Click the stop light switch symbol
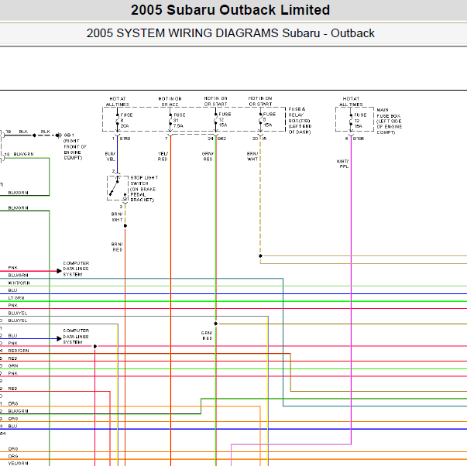Screen dimensions: 467x466 tap(118, 188)
